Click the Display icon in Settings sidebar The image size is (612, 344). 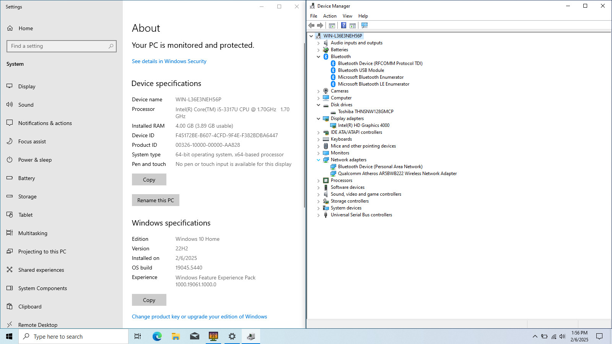(10, 86)
